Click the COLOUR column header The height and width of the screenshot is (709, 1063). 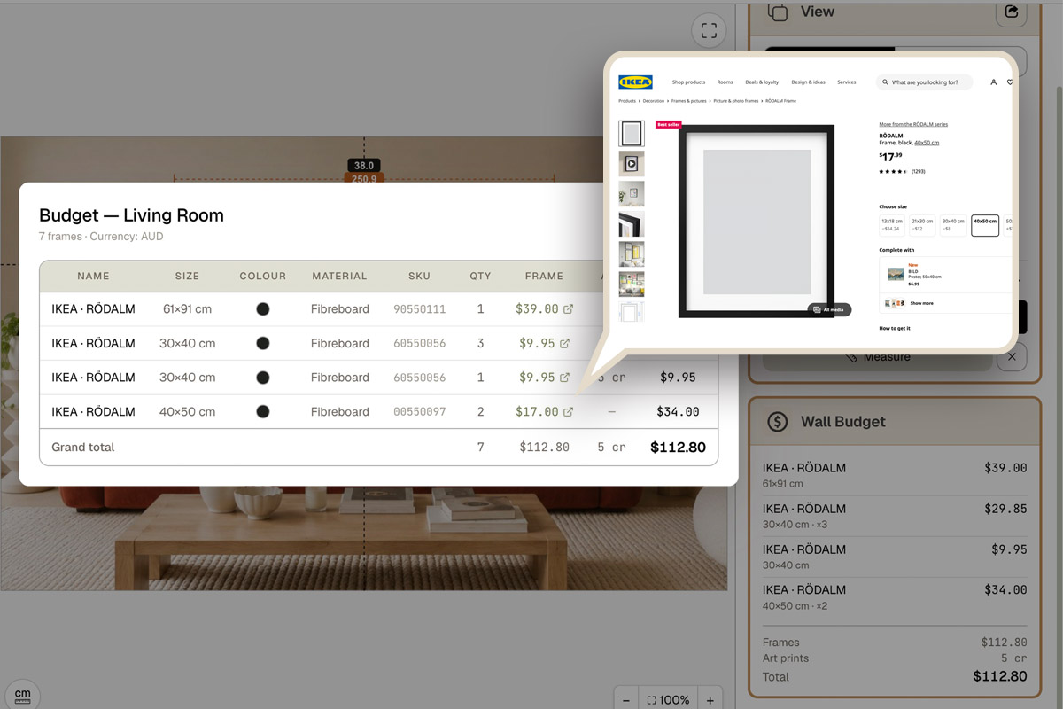pos(263,277)
